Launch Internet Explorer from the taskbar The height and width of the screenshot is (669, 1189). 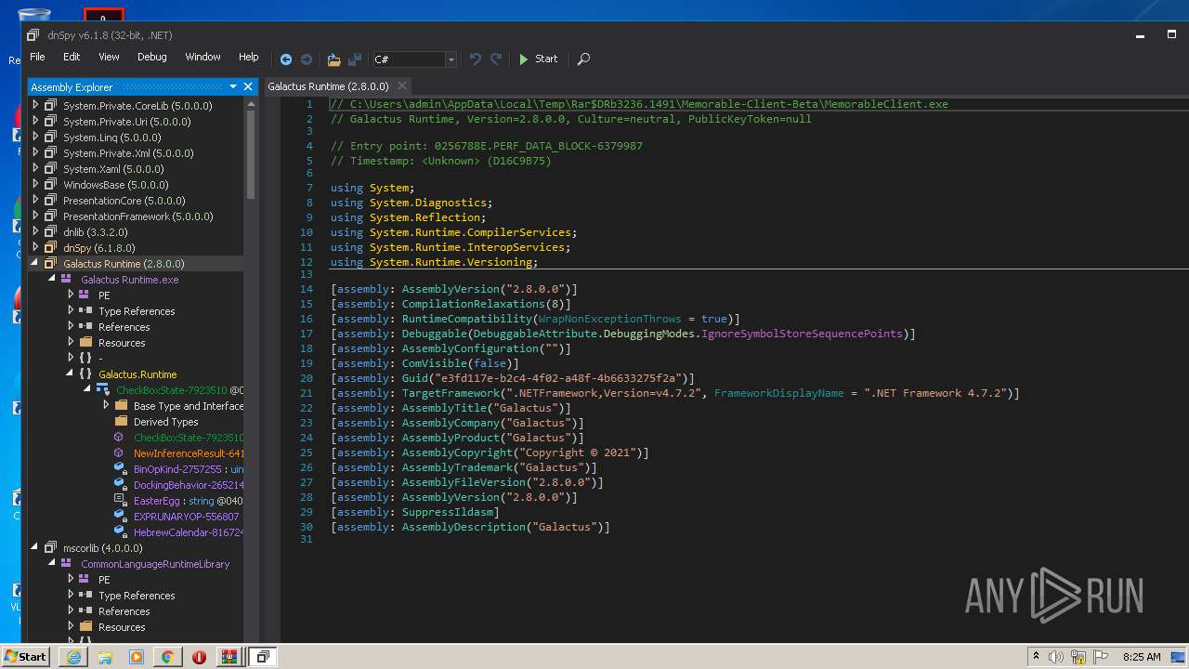tap(73, 657)
